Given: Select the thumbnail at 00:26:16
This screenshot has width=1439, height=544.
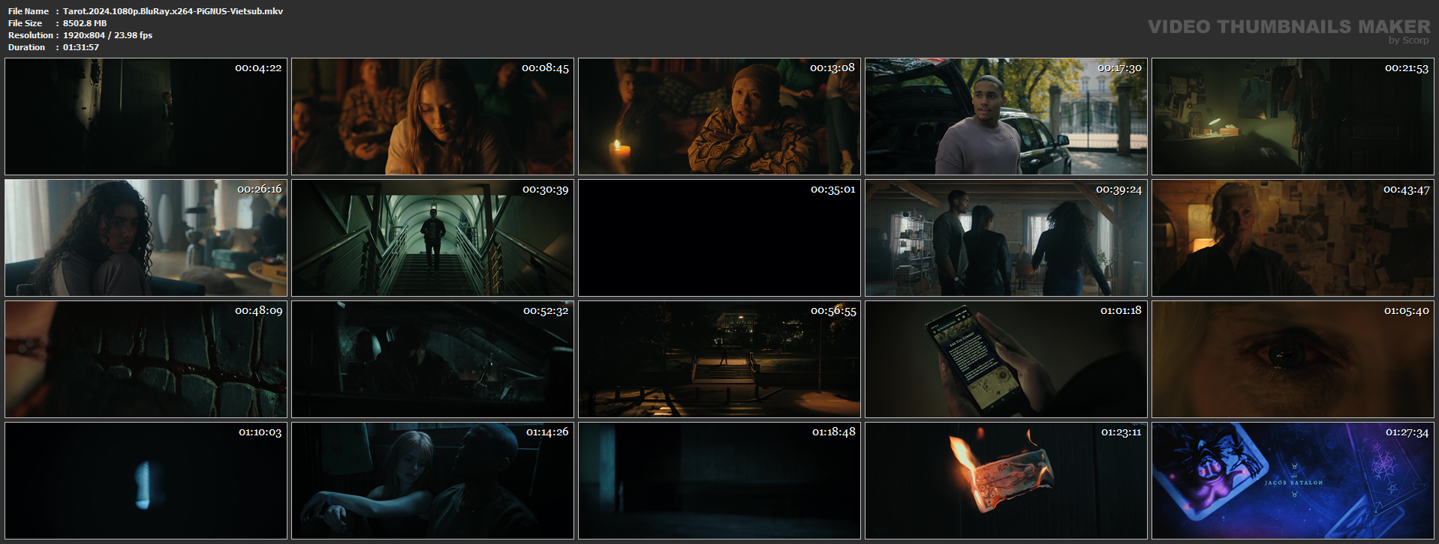Looking at the screenshot, I should 146,238.
